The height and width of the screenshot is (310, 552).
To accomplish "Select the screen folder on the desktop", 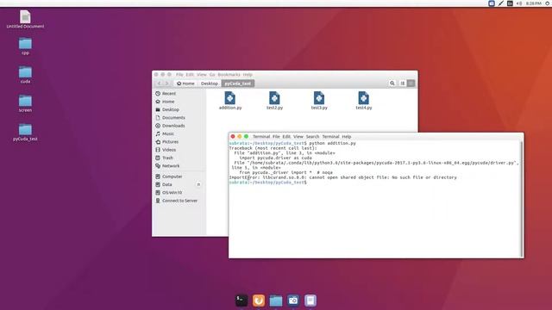I will coord(25,103).
